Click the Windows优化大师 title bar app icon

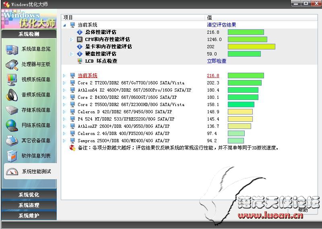[x=6, y=4]
